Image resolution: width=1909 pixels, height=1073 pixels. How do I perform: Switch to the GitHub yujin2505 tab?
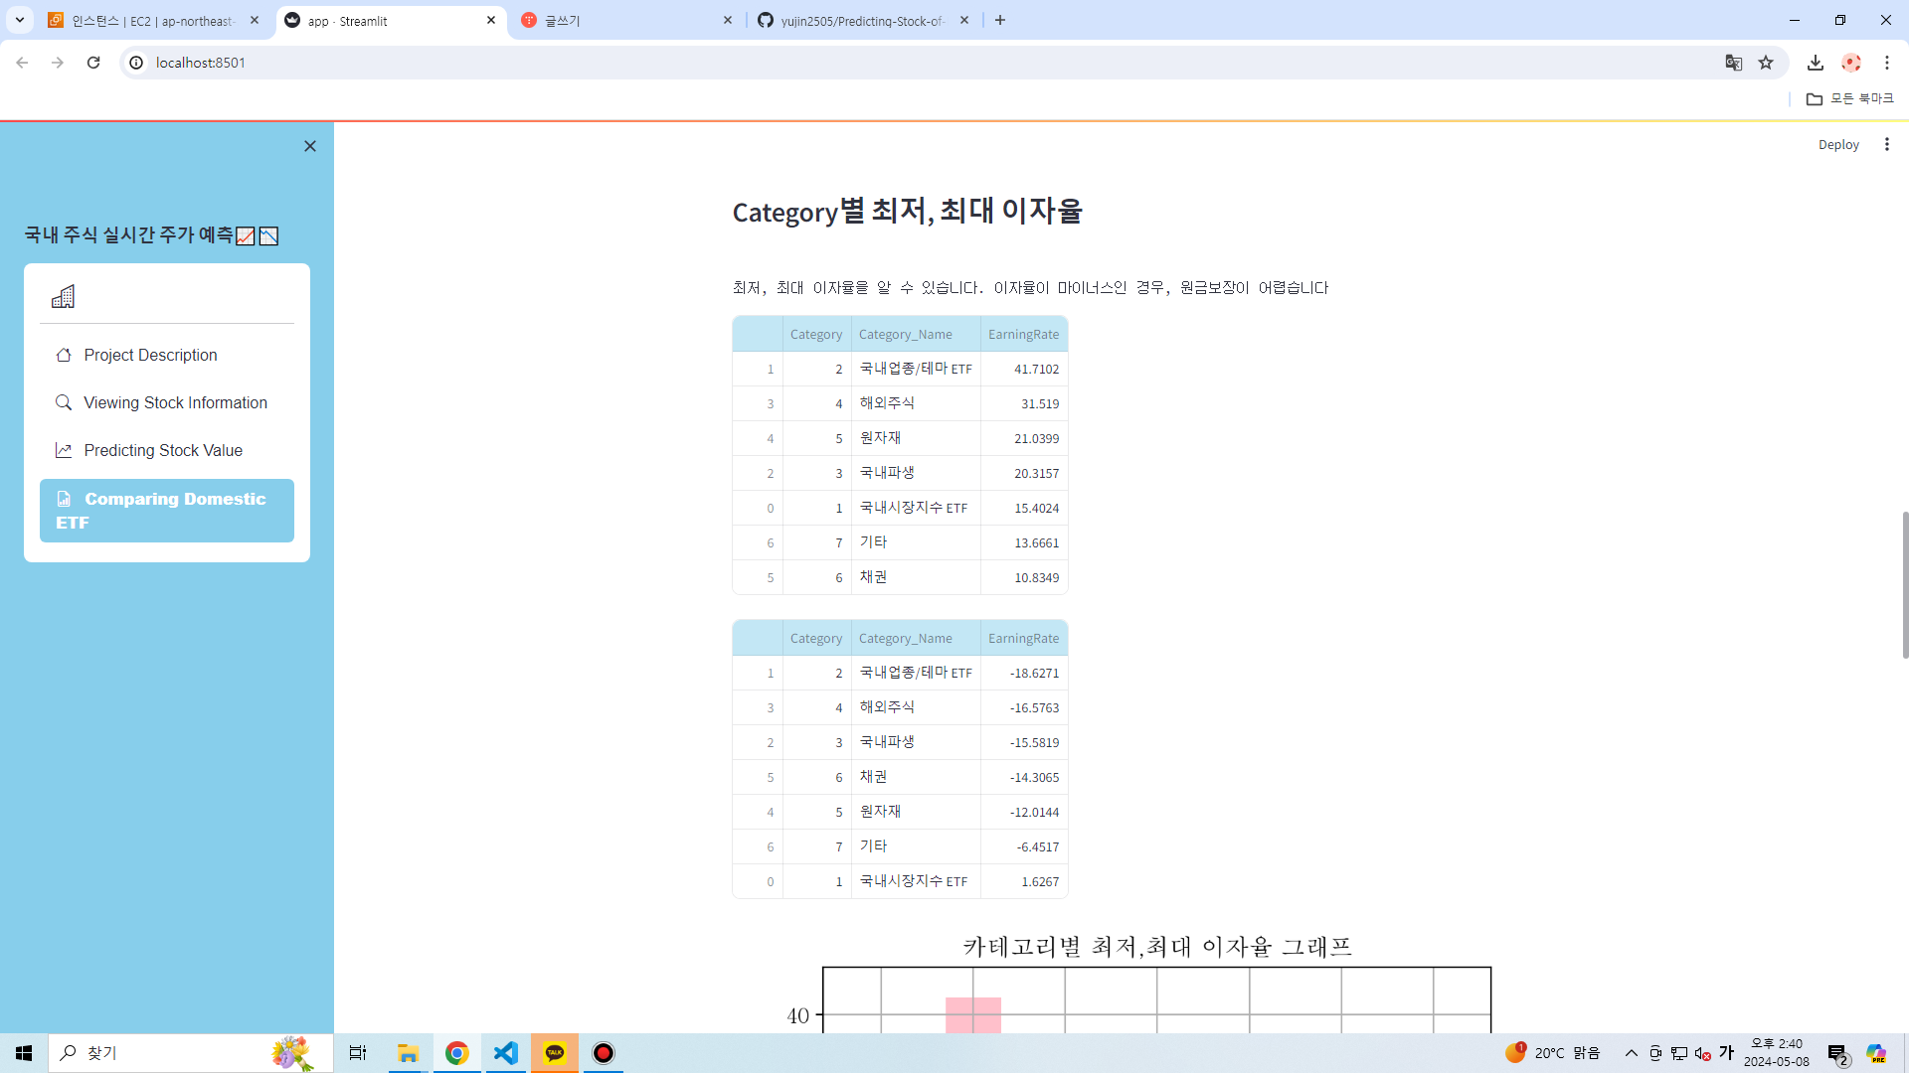[861, 20]
